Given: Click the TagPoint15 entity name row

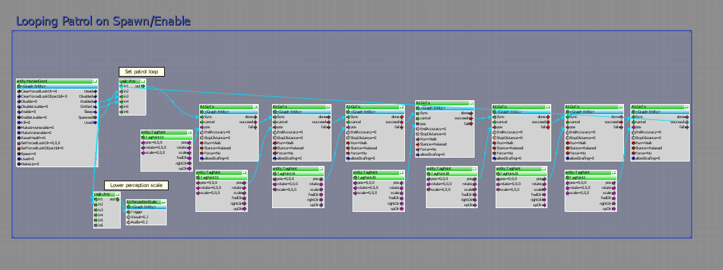Looking at the screenshot, I should pos(222,177).
